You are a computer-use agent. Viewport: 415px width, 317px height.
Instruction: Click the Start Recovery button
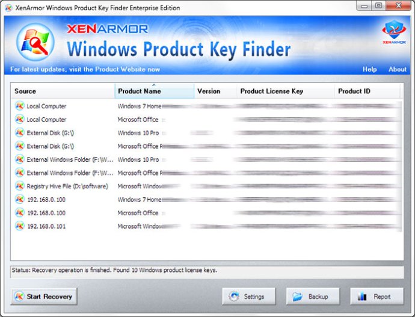44,297
